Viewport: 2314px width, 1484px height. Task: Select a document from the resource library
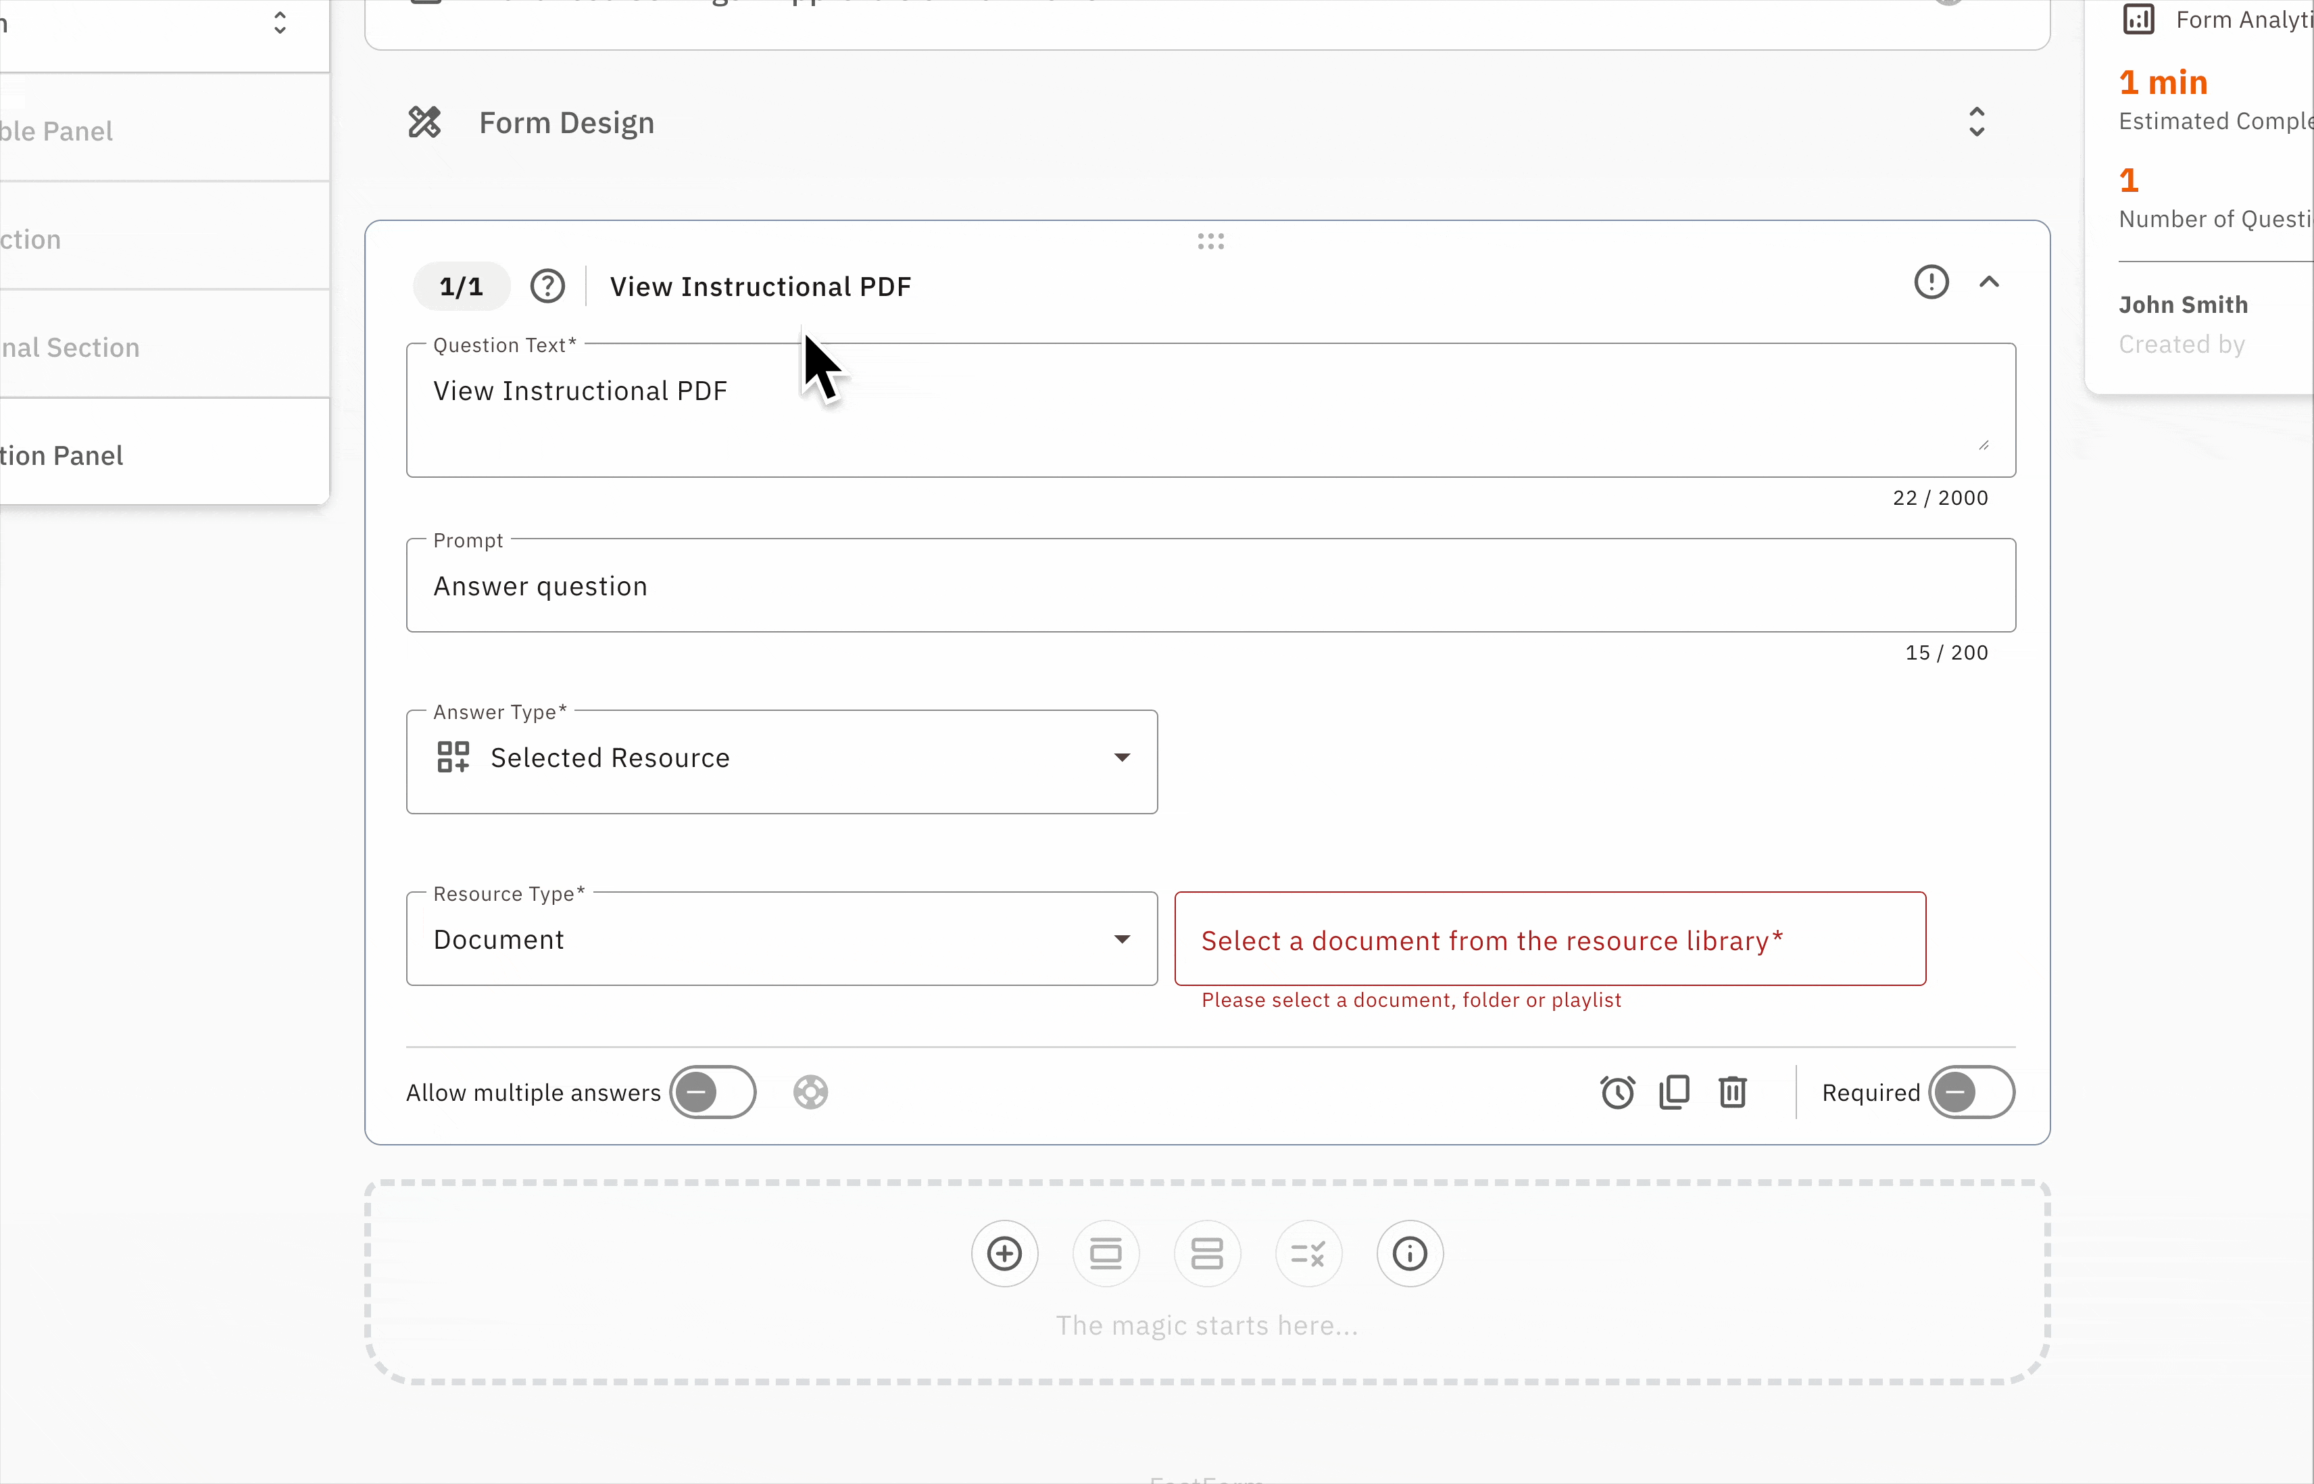pyautogui.click(x=1550, y=939)
